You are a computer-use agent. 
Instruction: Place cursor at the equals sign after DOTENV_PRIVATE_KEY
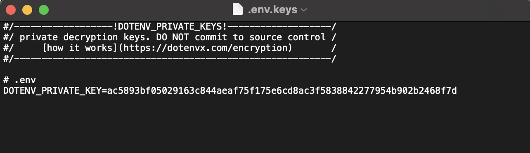coord(104,90)
